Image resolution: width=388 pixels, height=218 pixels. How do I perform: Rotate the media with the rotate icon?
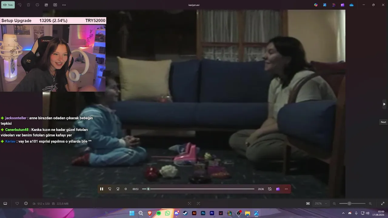[20, 5]
